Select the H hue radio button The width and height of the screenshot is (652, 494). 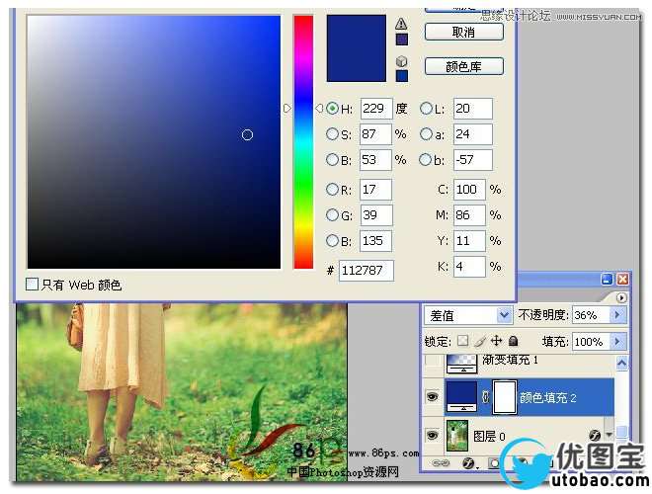click(x=332, y=109)
